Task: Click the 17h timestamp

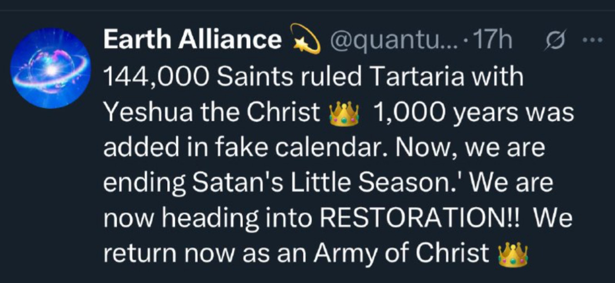Action: coord(493,41)
